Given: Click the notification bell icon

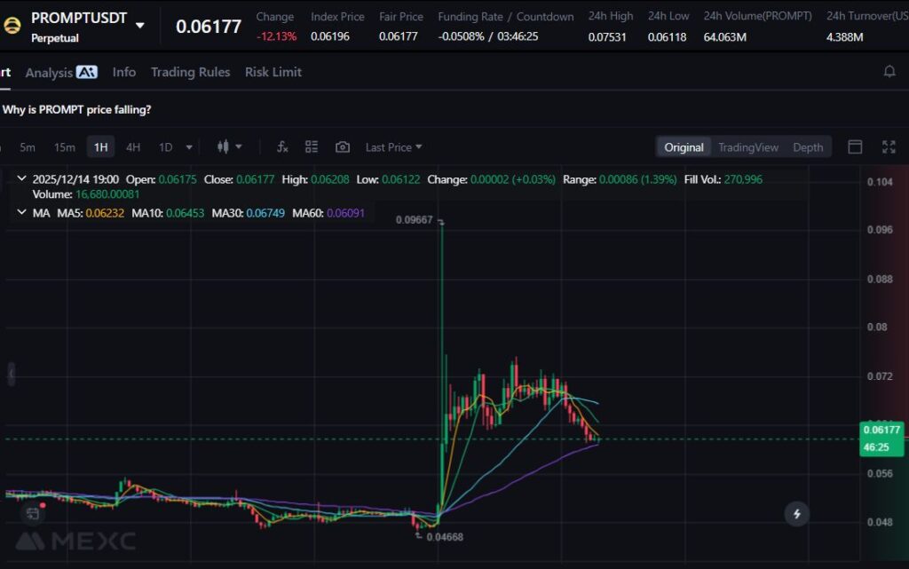Looking at the screenshot, I should [889, 72].
